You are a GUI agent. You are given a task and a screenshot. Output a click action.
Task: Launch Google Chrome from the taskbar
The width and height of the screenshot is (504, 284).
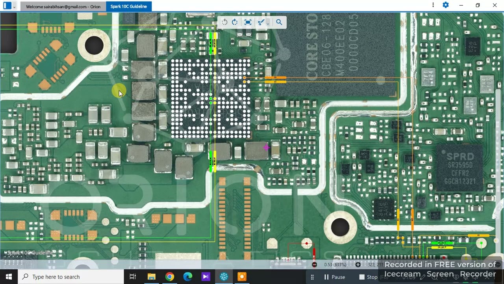point(169,277)
